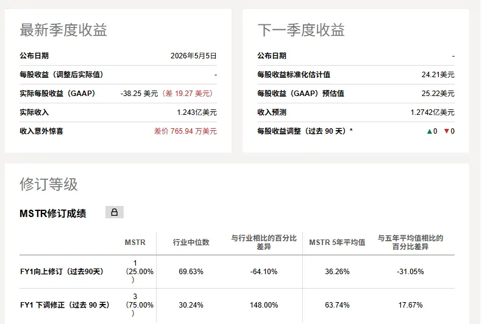Select normalized EPS estimate 24.21美元
Image resolution: width=482 pixels, height=324 pixels.
[x=438, y=75]
